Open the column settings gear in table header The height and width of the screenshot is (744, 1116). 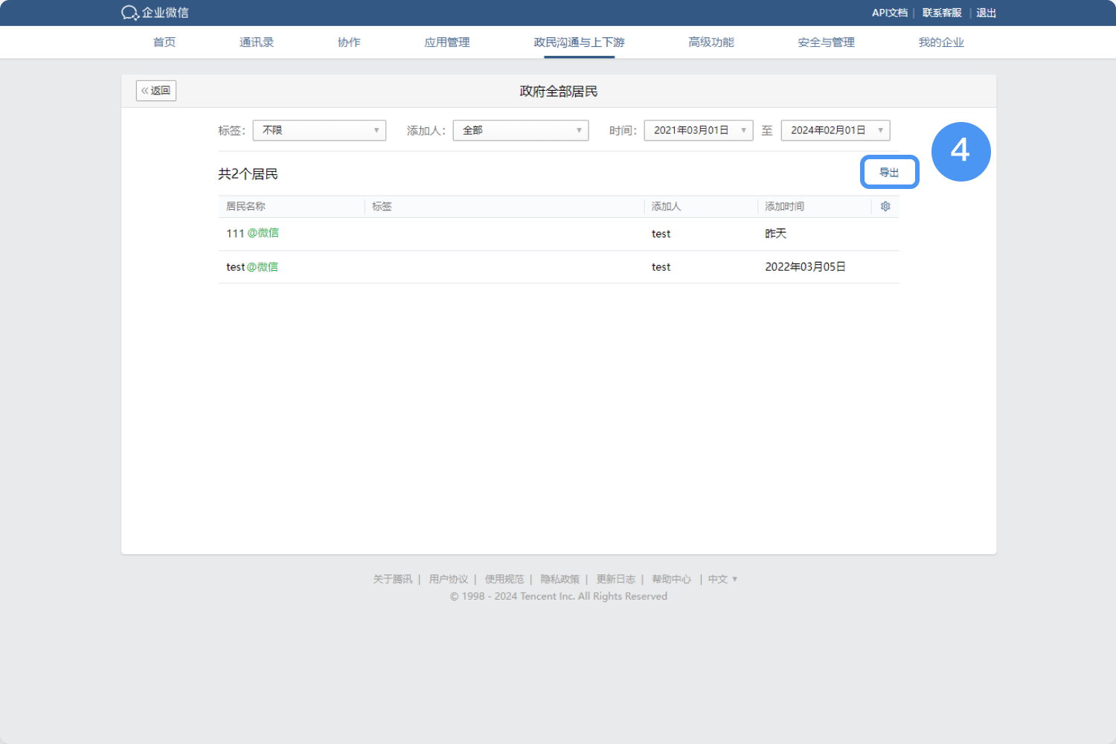pos(885,206)
